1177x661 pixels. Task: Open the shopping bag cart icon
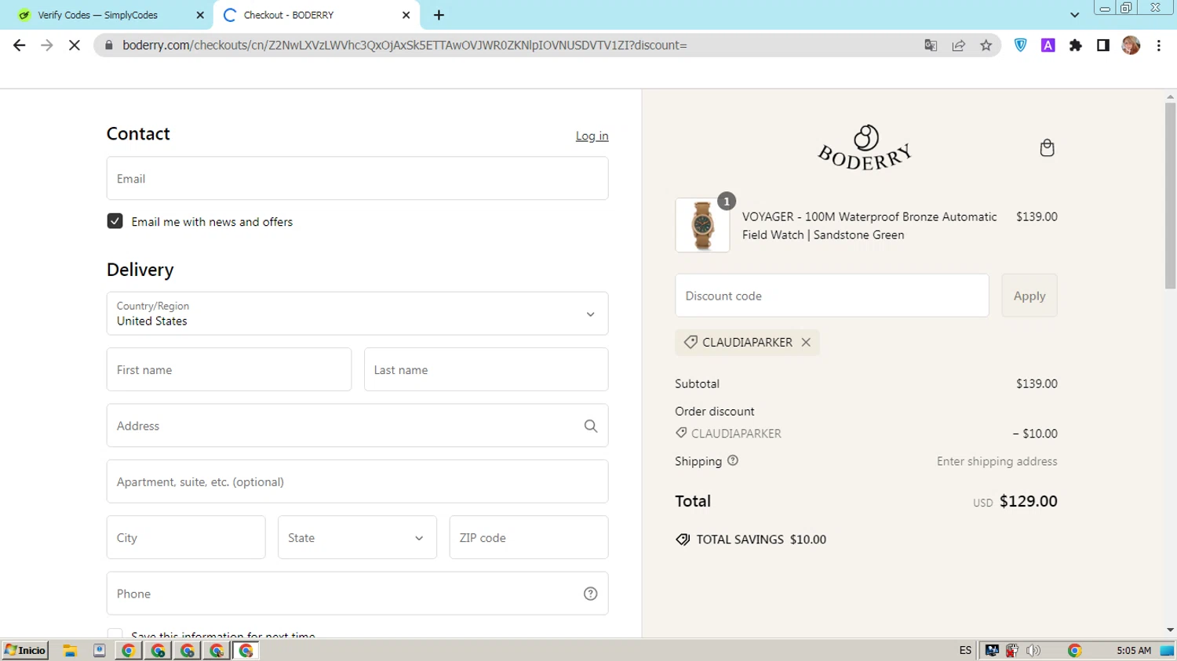(x=1047, y=147)
